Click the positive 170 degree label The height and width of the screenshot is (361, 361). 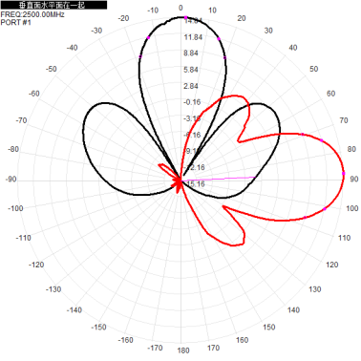pyautogui.click(x=213, y=348)
